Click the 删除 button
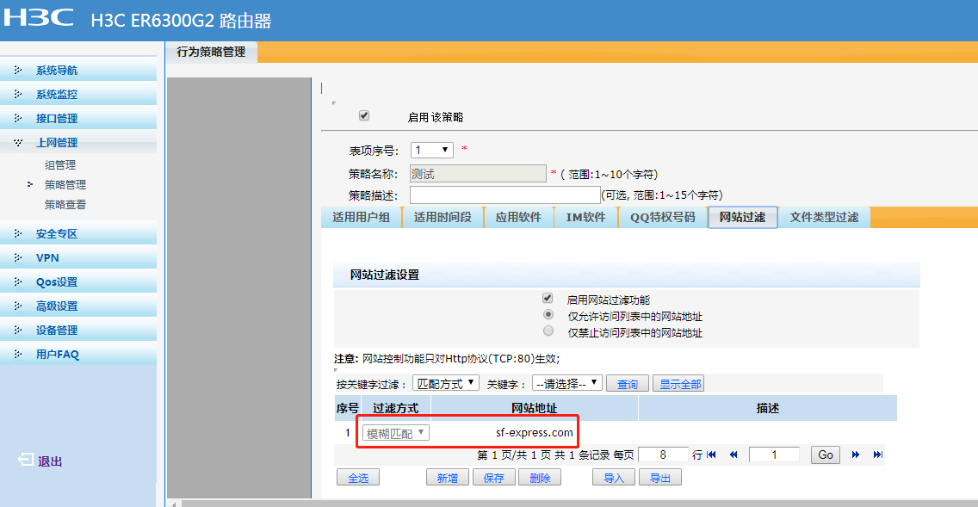 pos(540,478)
